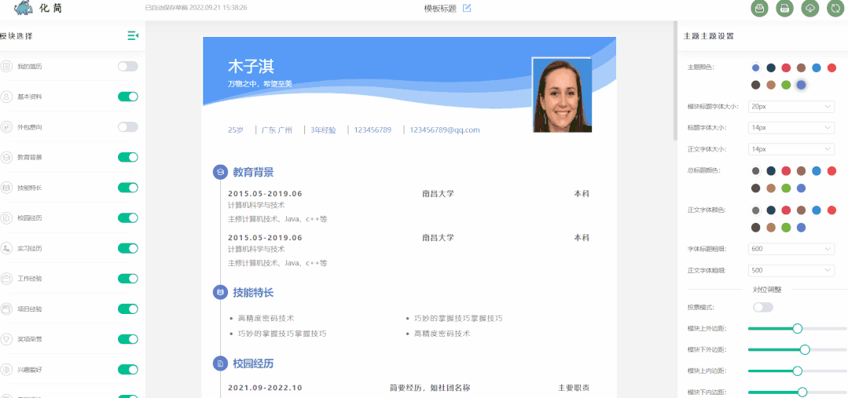Turn off the 基本资料 module switch
848x398 pixels.
[x=128, y=97]
